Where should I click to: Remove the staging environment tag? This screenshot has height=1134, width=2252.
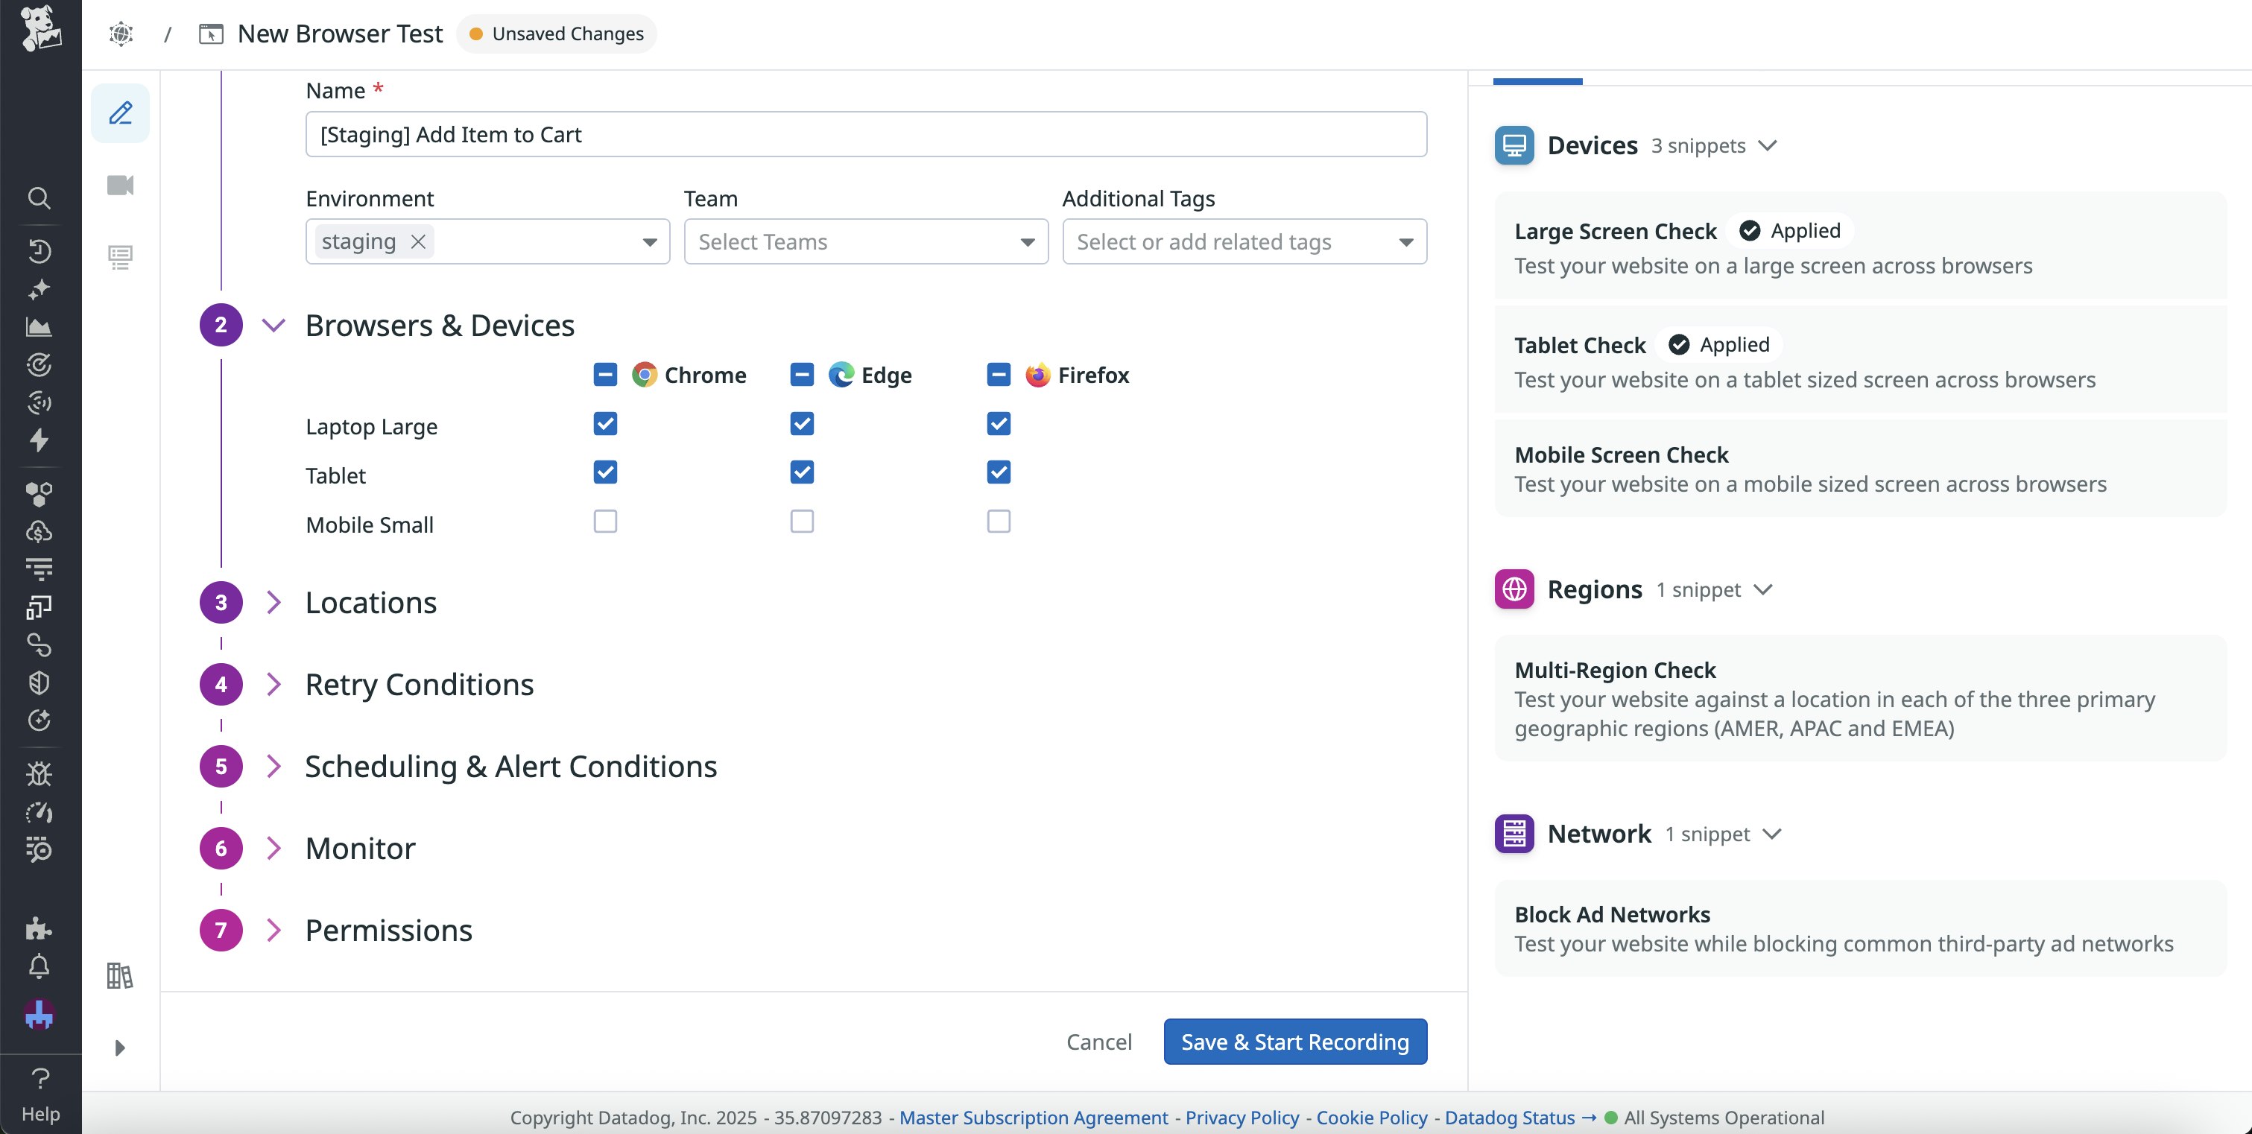click(418, 241)
